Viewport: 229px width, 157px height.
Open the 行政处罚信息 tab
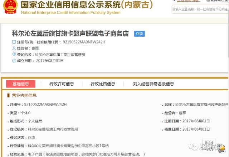(x=103, y=84)
